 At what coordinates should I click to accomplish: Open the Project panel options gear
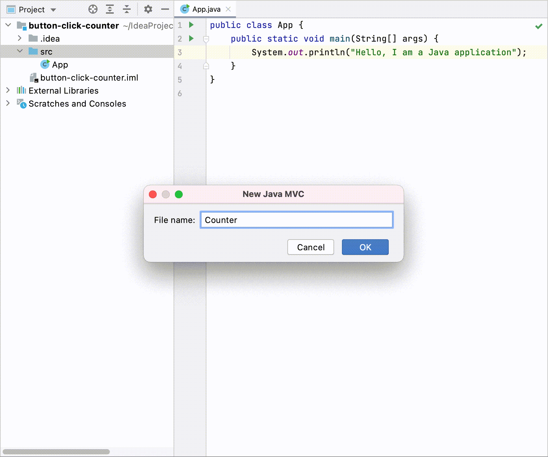[148, 9]
